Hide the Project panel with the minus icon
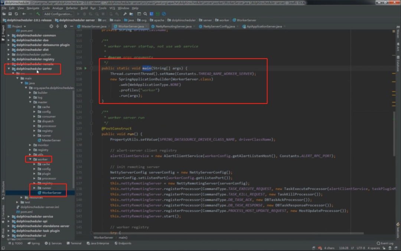The height and width of the screenshot is (251, 401). click(71, 26)
